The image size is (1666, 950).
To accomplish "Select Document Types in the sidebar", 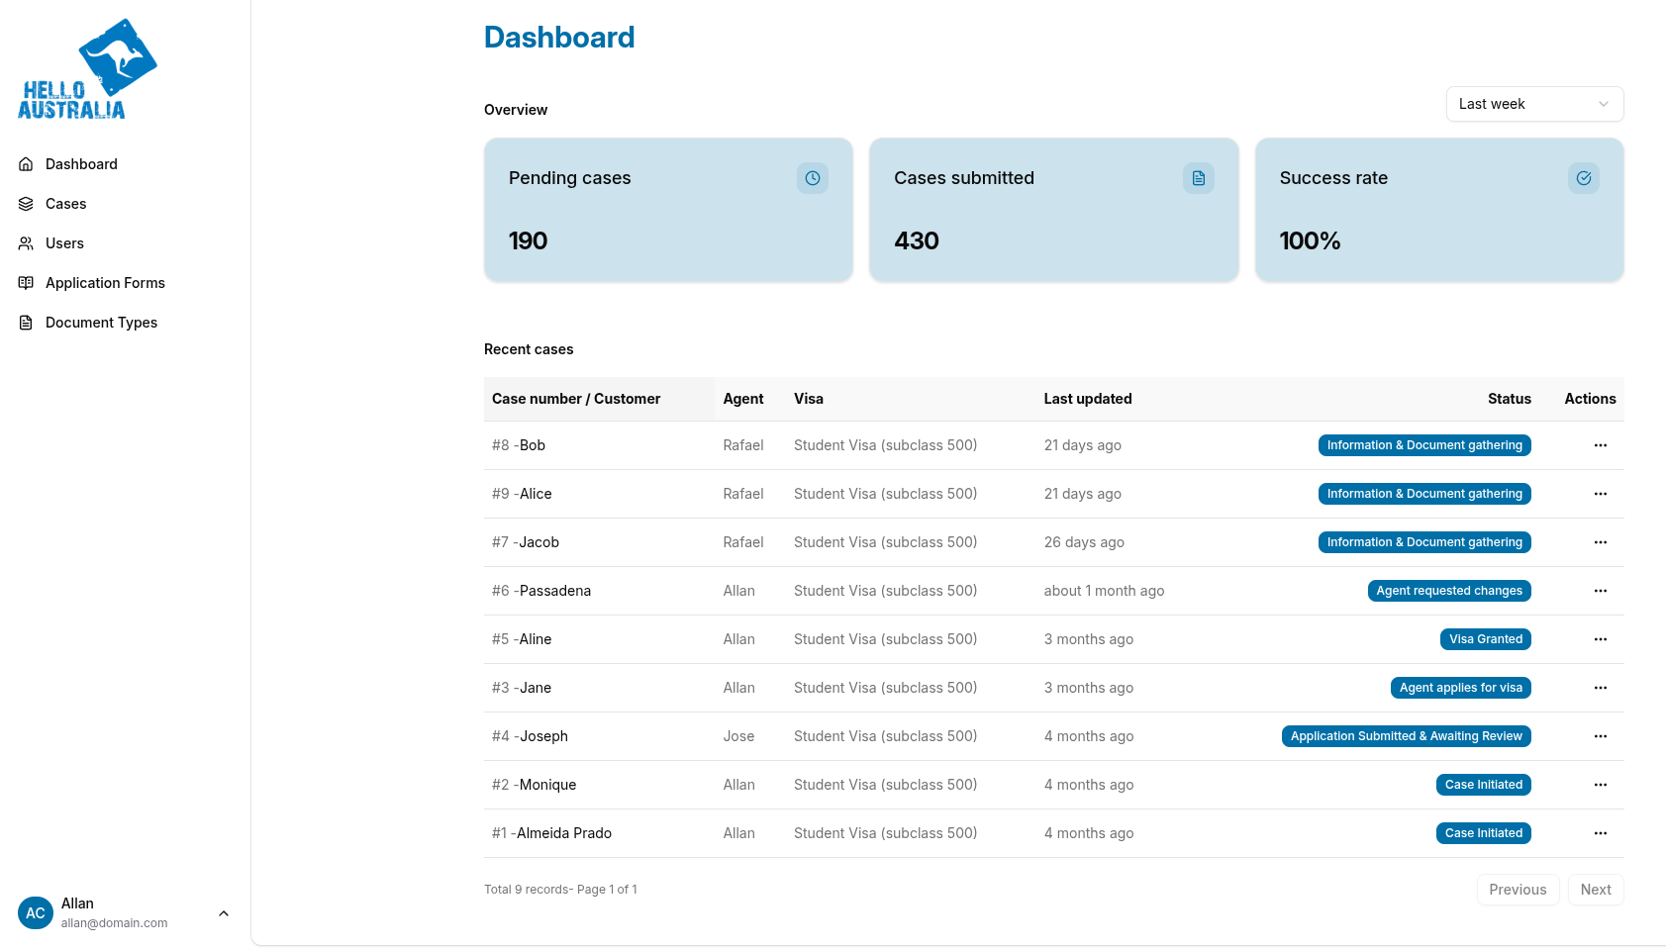I will [x=101, y=323].
